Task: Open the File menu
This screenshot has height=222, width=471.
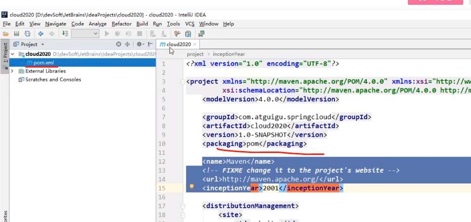Action: [x=7, y=24]
